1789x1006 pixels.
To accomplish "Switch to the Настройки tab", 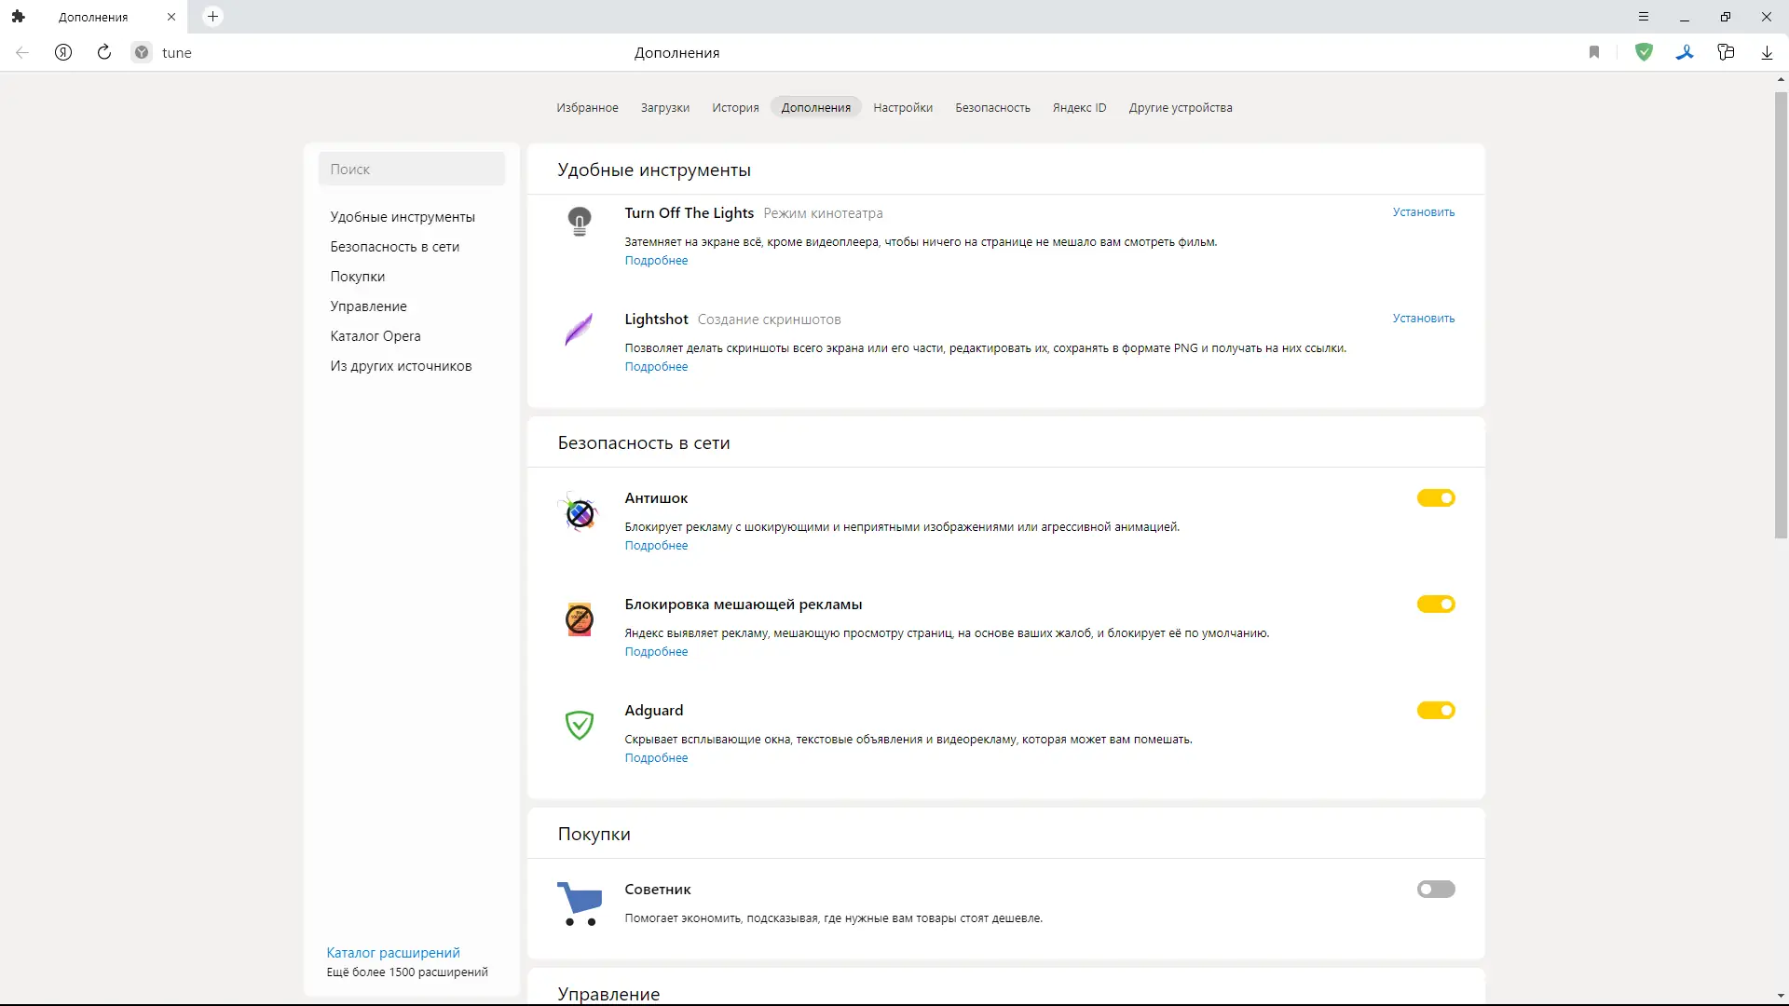I will click(902, 108).
